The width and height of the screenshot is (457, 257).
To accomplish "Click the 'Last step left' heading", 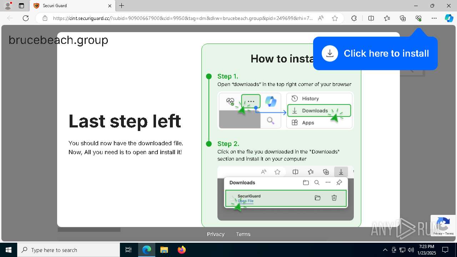I will pyautogui.click(x=125, y=121).
